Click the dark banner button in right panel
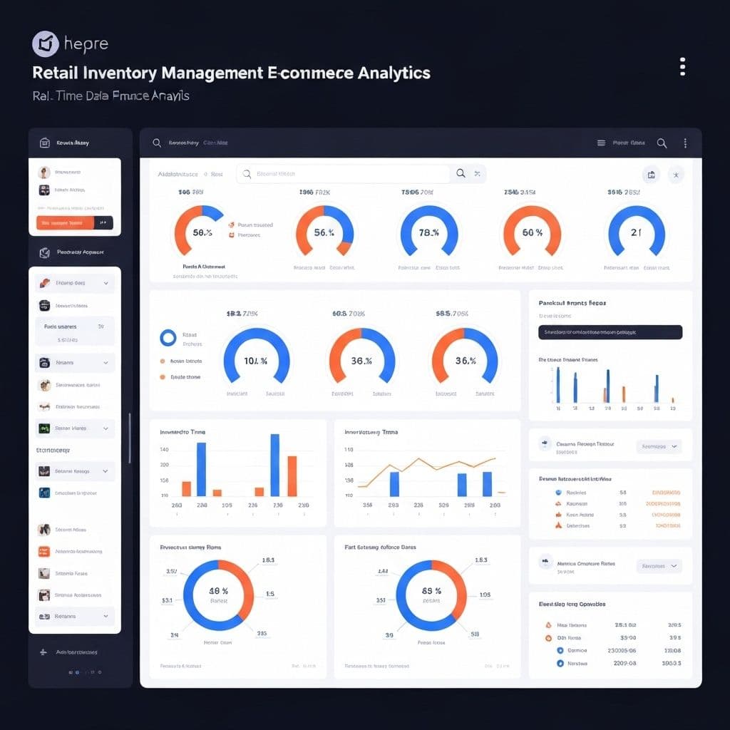This screenshot has width=730, height=730. pyautogui.click(x=610, y=332)
